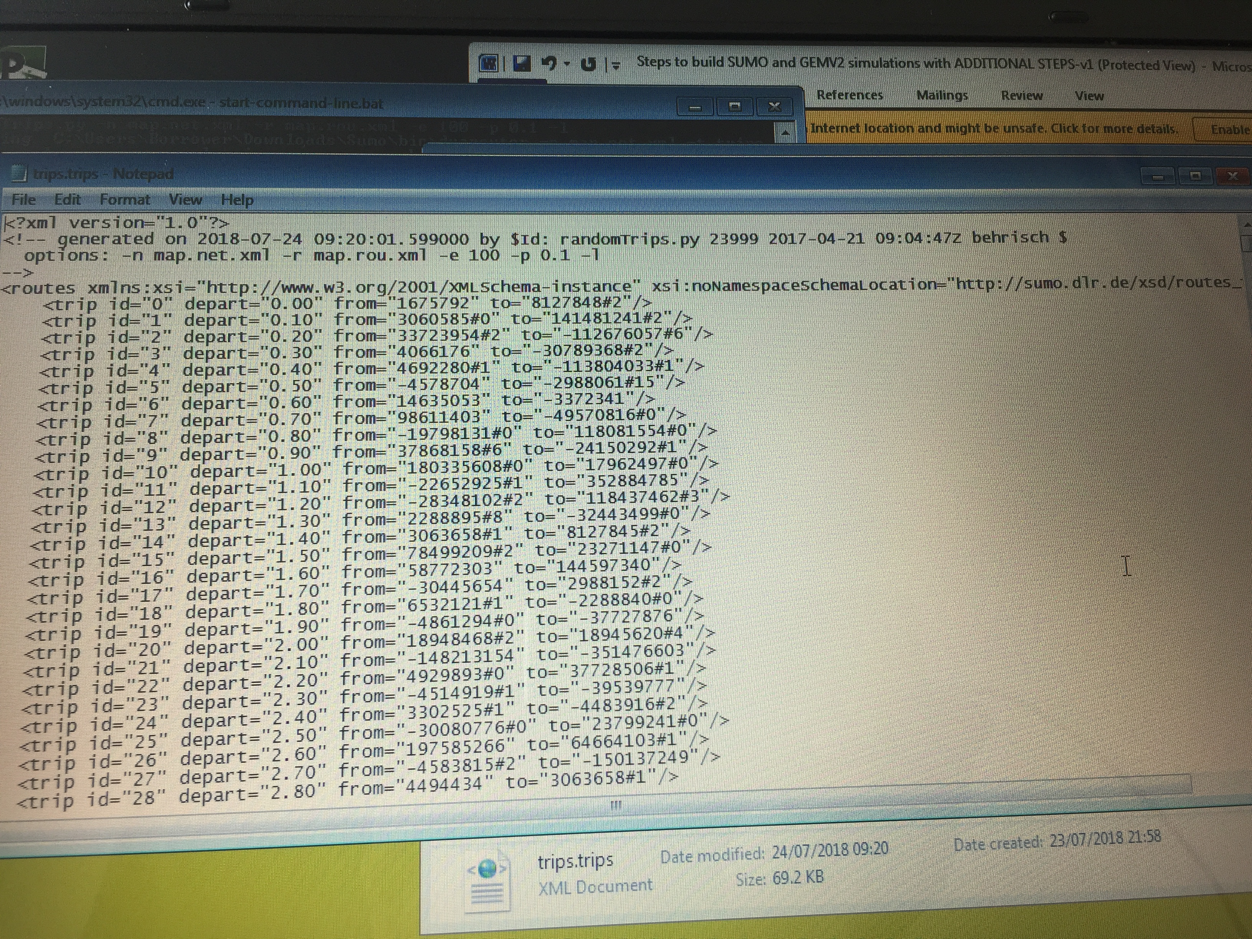The image size is (1252, 939).
Task: Maximize the cmd.exe window
Action: coord(735,106)
